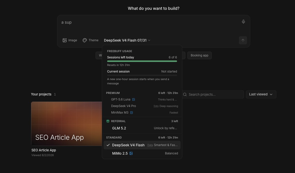
Task: Click the 'Unlock by refe...' text
Action: click(x=165, y=128)
